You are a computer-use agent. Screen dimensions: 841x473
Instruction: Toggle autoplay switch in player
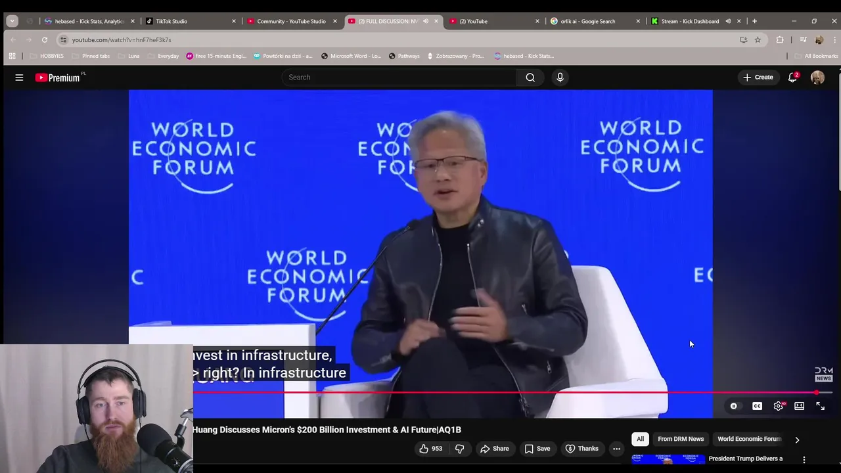pyautogui.click(x=734, y=406)
